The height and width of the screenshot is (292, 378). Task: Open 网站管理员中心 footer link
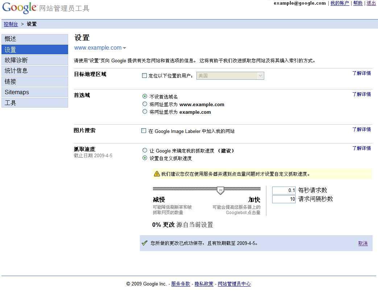(x=234, y=284)
